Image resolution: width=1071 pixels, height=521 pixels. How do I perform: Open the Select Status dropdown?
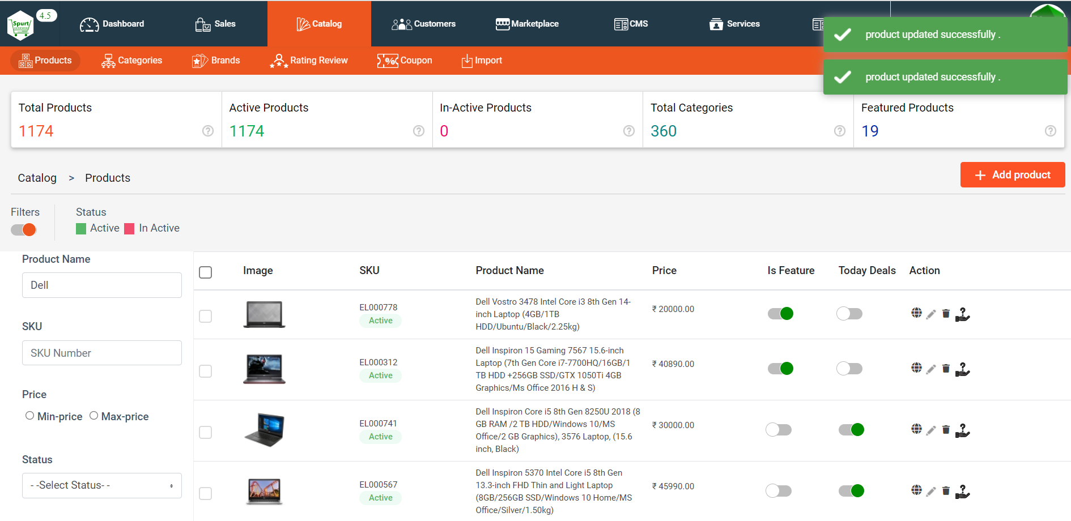click(102, 485)
